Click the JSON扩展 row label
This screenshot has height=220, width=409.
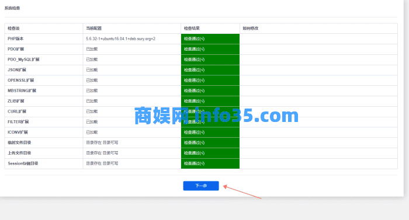click(17, 70)
